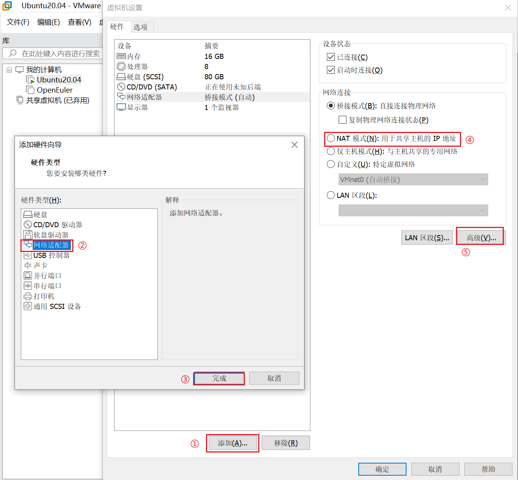Click the library search input field
This screenshot has height=480, width=518.
[x=53, y=53]
